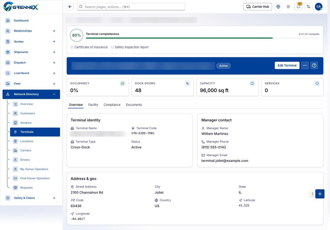
Task: Open the language globe icon
Action: tap(278, 7)
